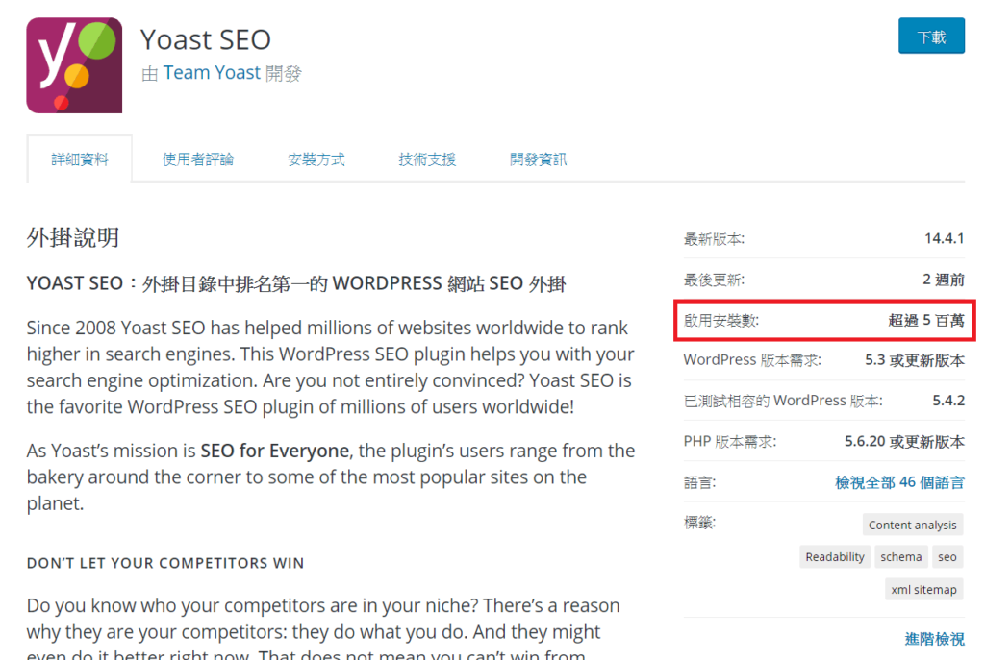Image resolution: width=985 pixels, height=660 pixels.
Task: Click the 語言 label
Action: pos(700,482)
